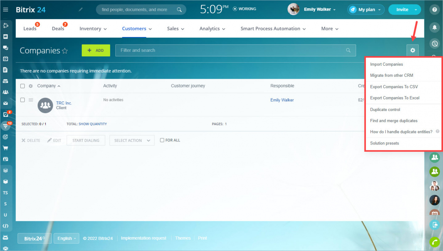The height and width of the screenshot is (251, 443).
Task: Tick the checkbox for TRC Inc. row
Action: click(x=22, y=100)
